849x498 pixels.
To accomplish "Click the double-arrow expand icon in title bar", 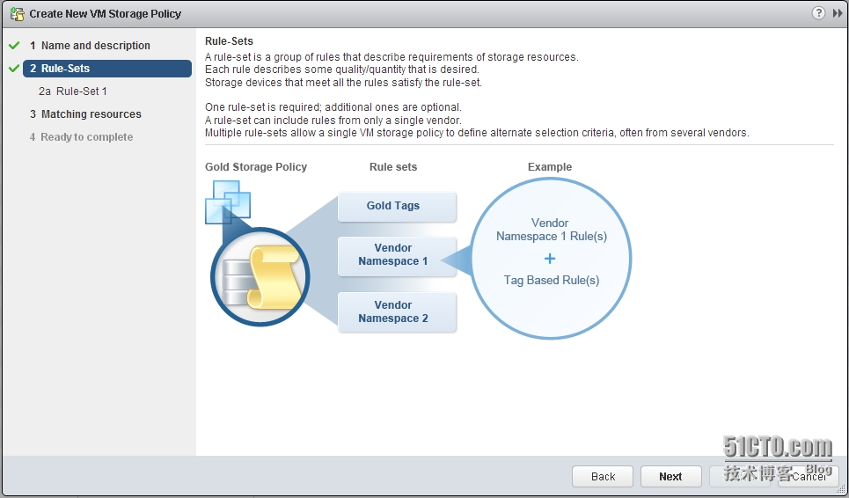I will pos(837,13).
